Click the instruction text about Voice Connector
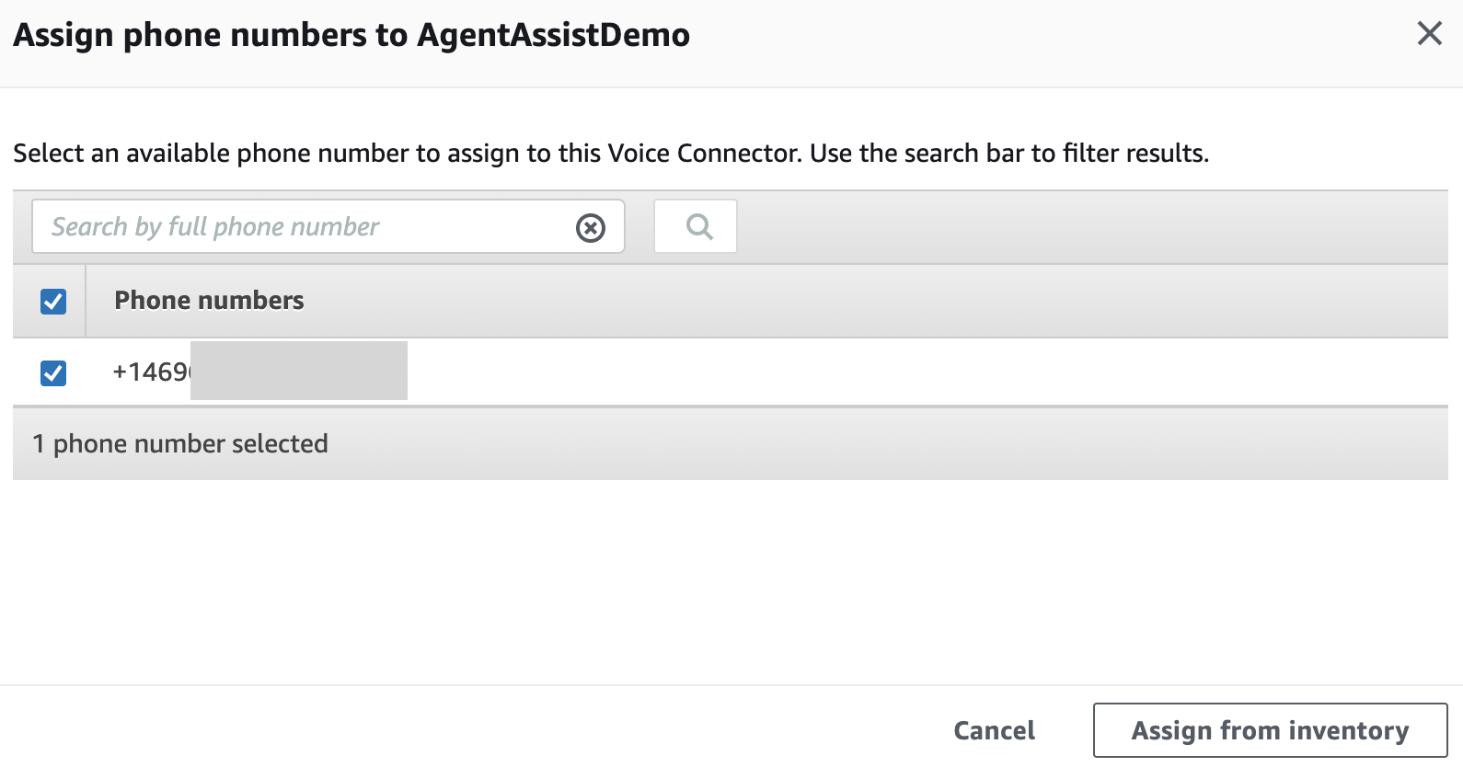Image resolution: width=1463 pixels, height=767 pixels. (x=611, y=153)
